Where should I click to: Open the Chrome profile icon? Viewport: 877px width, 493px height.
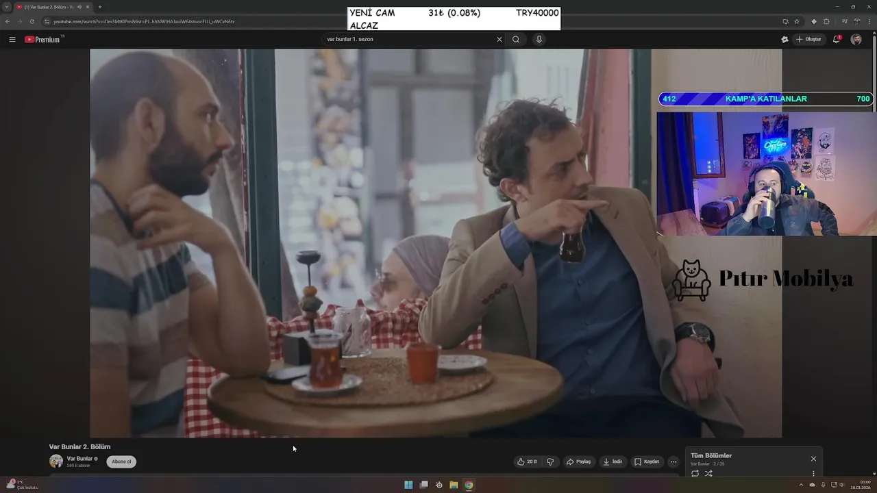click(856, 21)
